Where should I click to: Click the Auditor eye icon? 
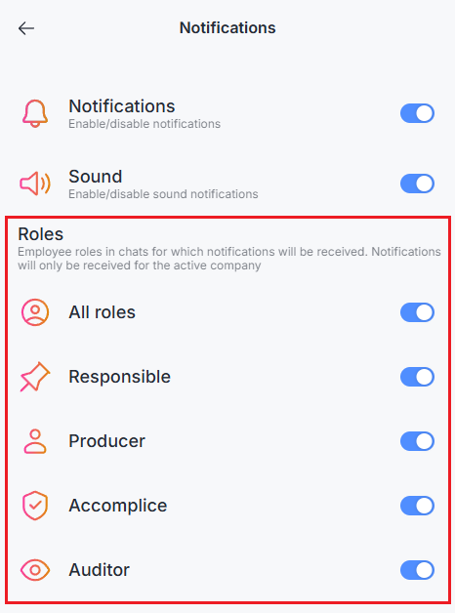35,570
